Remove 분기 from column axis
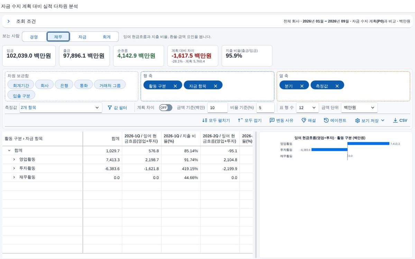The height and width of the screenshot is (259, 415). (302, 86)
